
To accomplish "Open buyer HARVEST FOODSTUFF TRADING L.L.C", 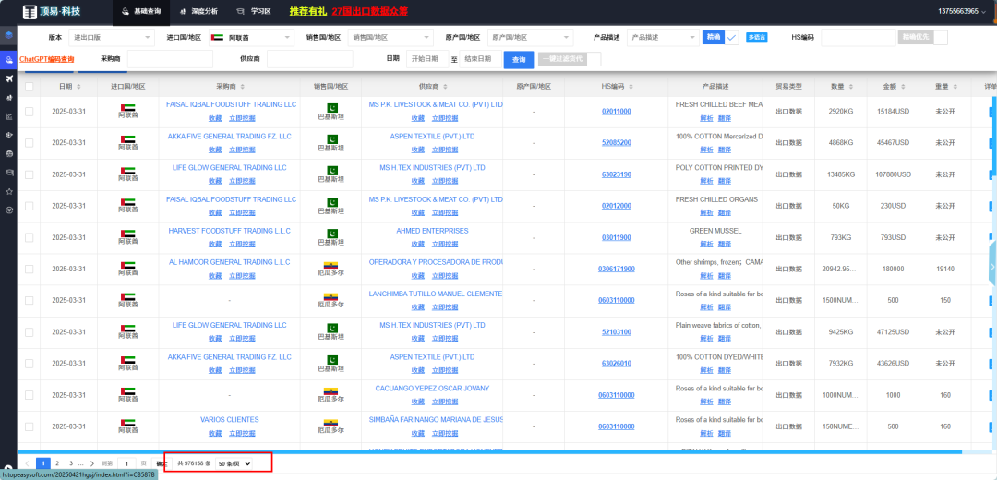I will tap(230, 231).
